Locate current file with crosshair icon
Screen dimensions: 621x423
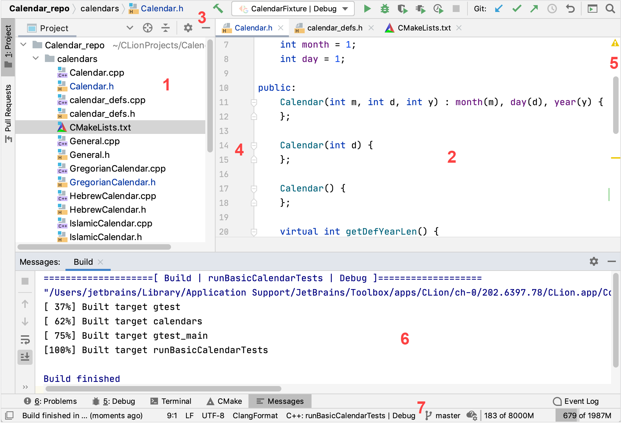click(x=148, y=28)
